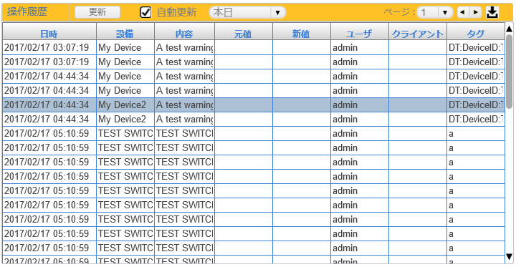The width and height of the screenshot is (516, 267).
Task: Toggle the 自動更新 checkbox
Action: coord(145,12)
